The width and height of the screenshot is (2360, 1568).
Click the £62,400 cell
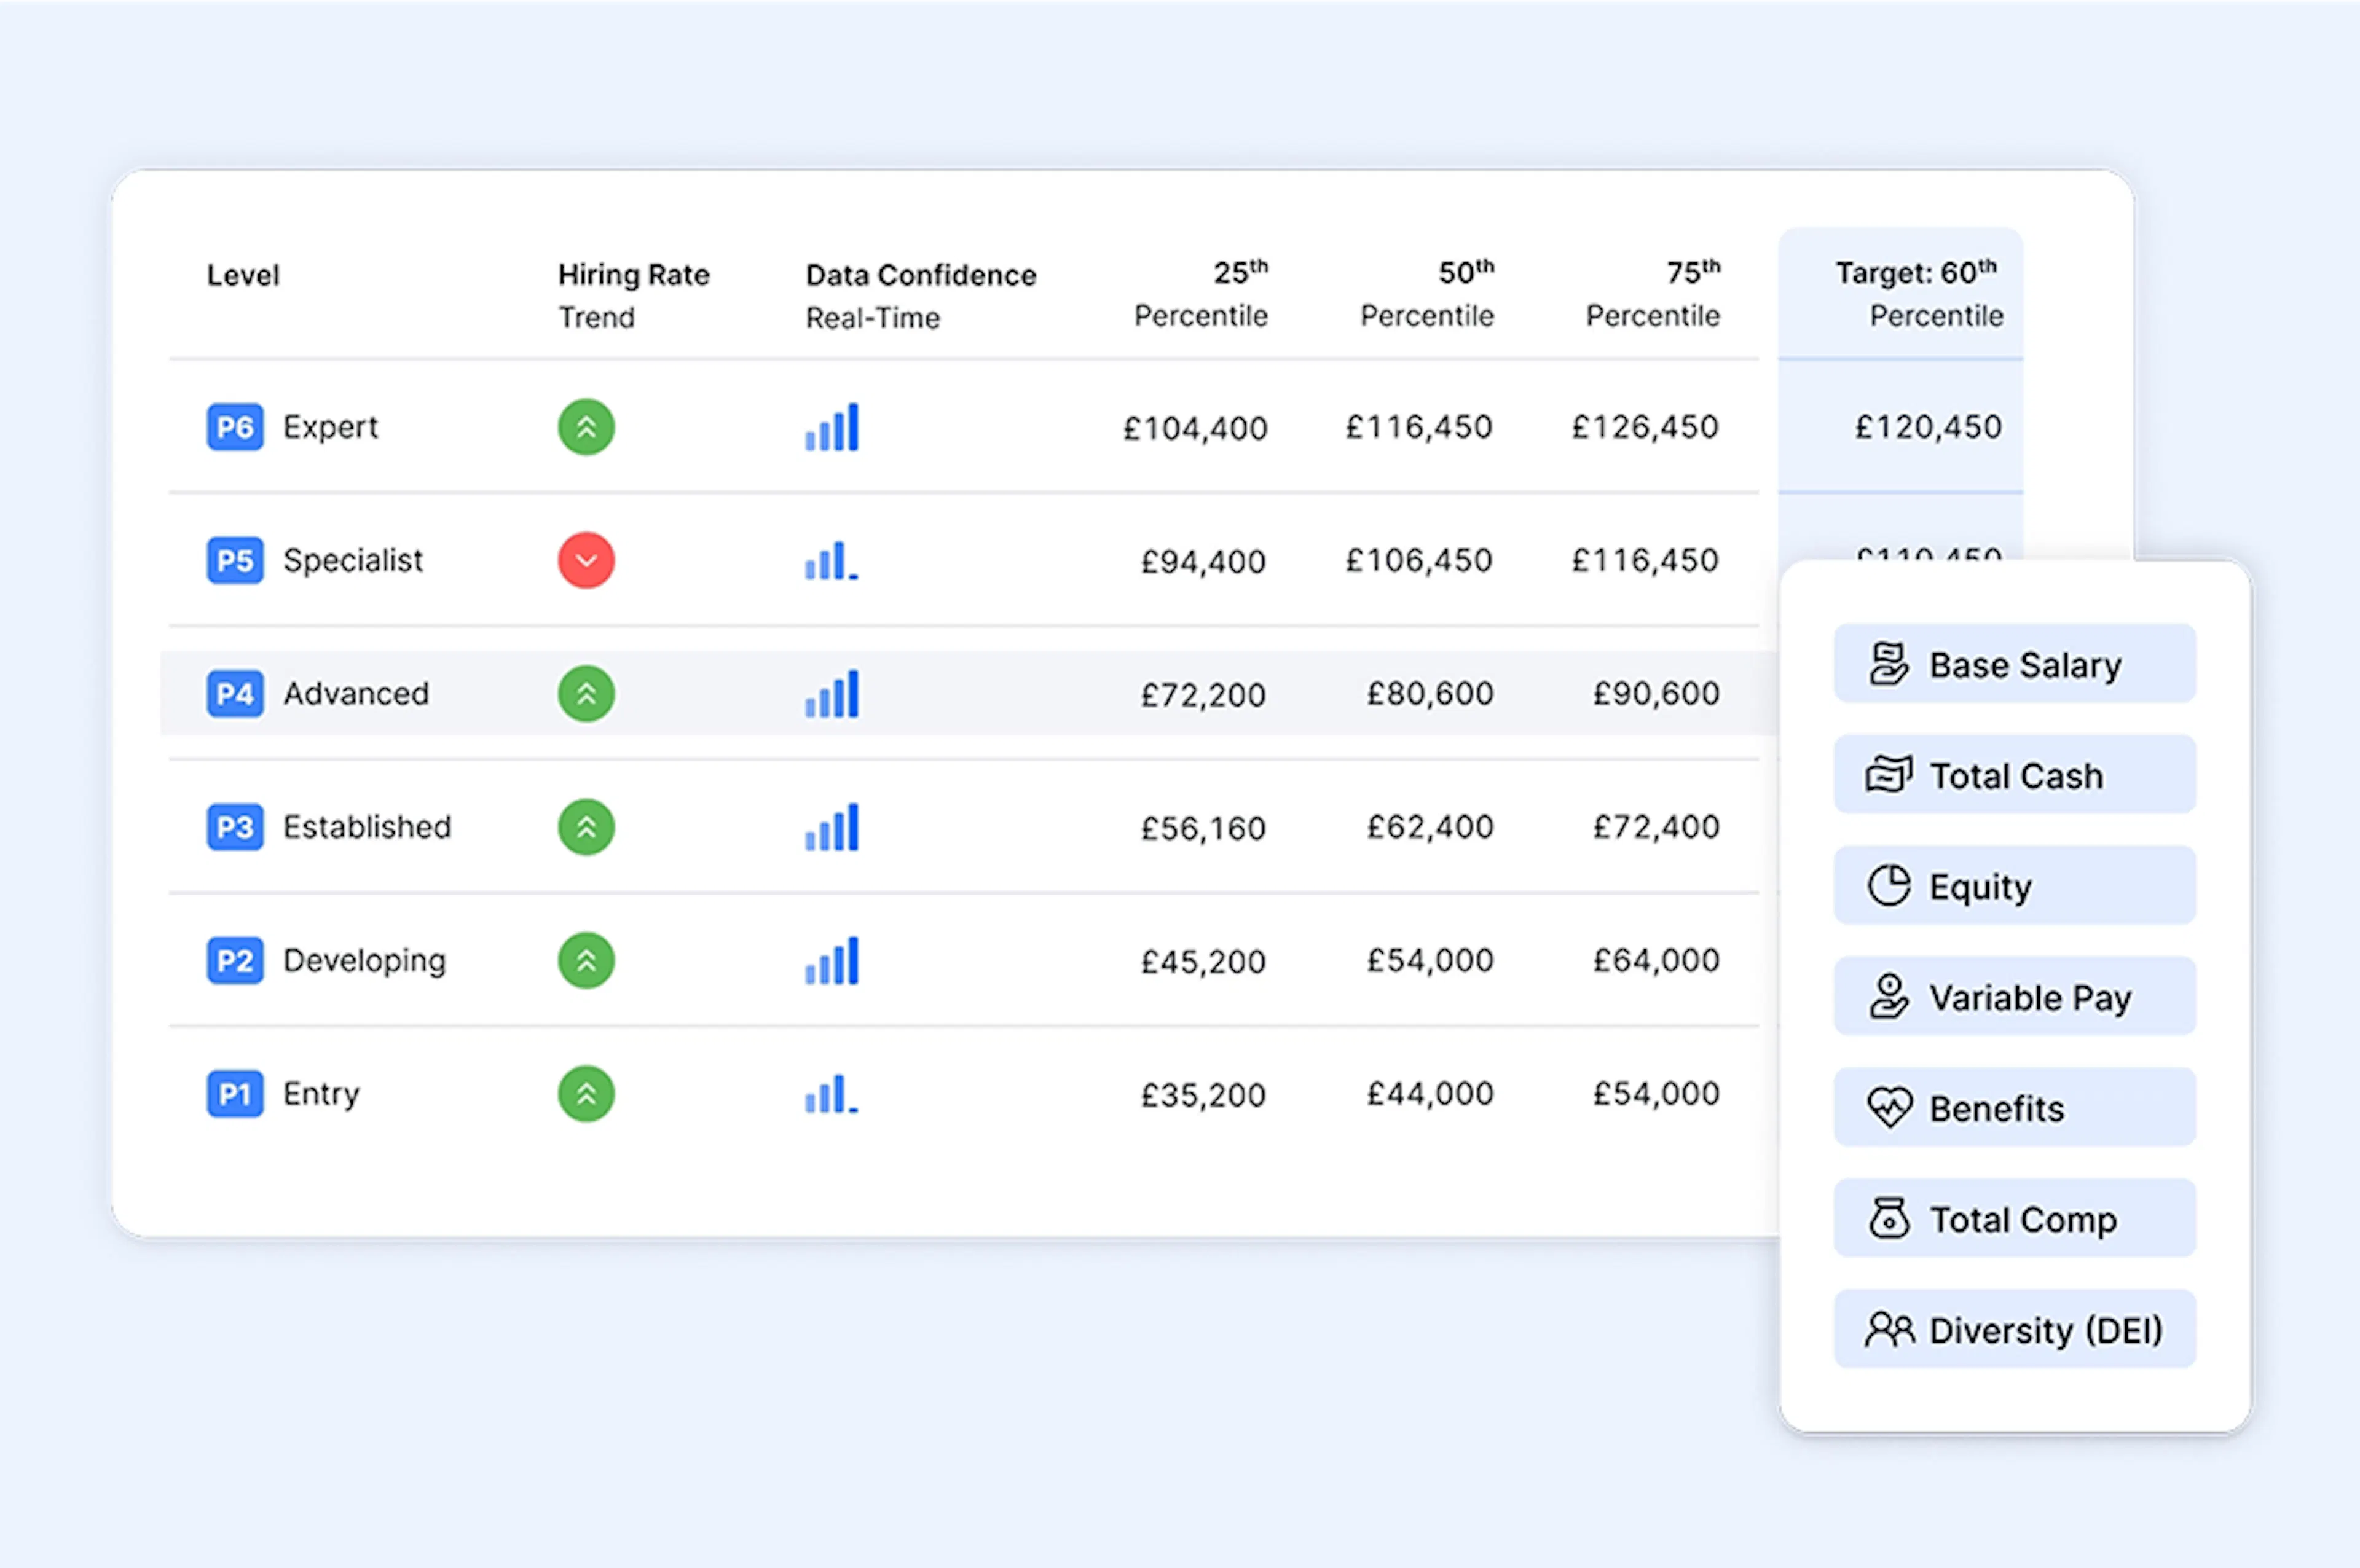[1430, 827]
